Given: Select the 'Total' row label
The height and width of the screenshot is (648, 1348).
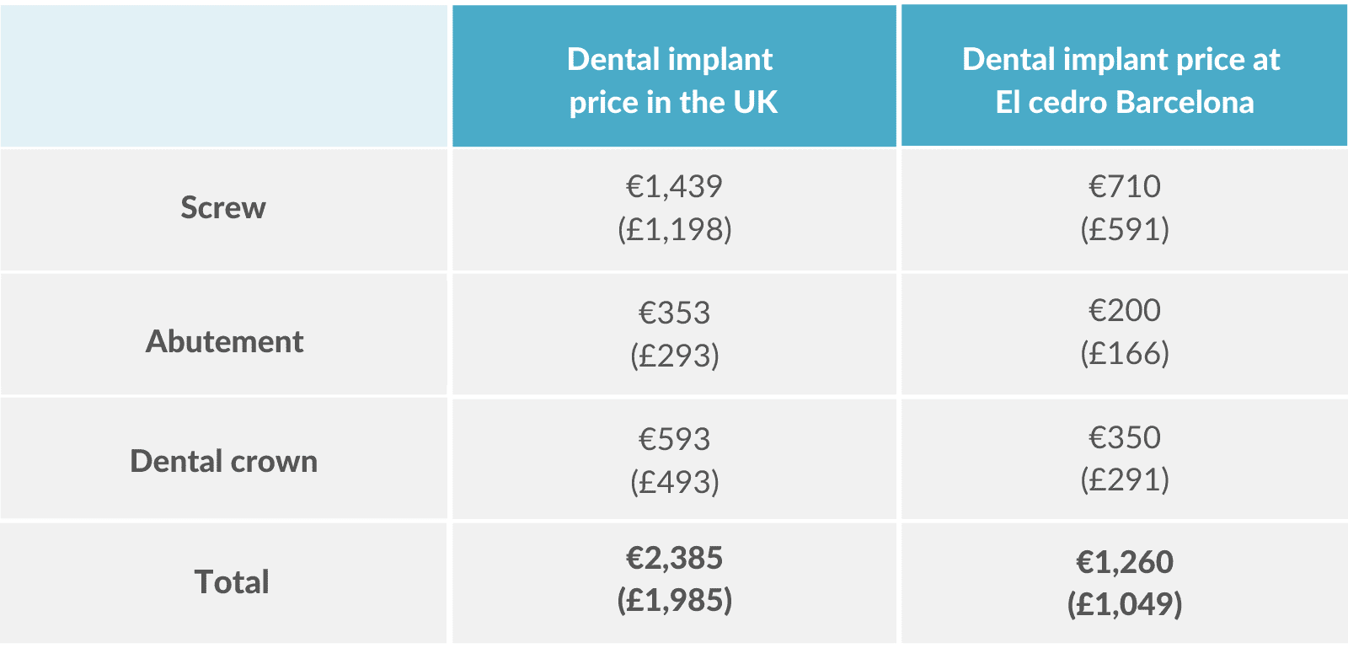Looking at the screenshot, I should click(232, 582).
